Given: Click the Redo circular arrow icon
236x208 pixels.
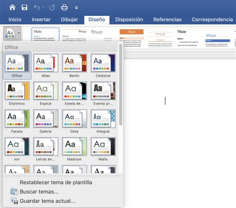Looking at the screenshot, I should point(52,7).
